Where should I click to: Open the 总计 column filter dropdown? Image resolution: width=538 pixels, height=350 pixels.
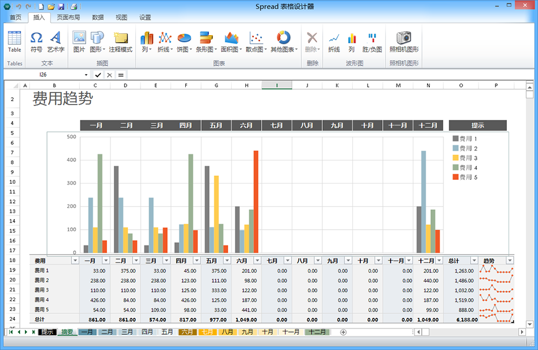pos(474,261)
